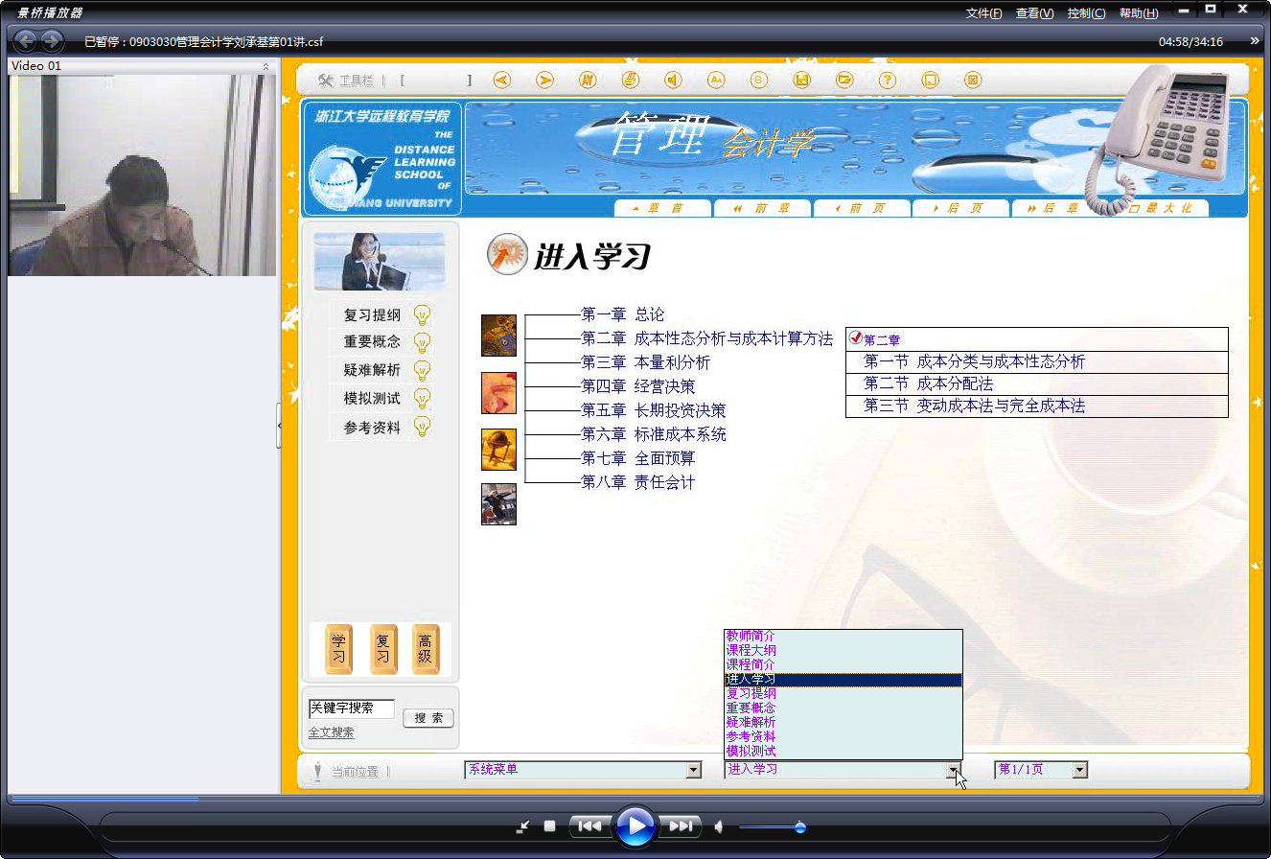Screen dimensions: 1271x859
Task: Click the 学习 mode button
Action: point(338,649)
